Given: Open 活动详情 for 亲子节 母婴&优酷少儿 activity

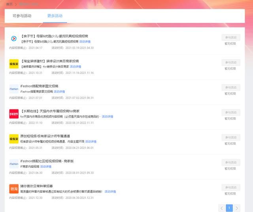Looking at the screenshot, I should click(x=85, y=41).
